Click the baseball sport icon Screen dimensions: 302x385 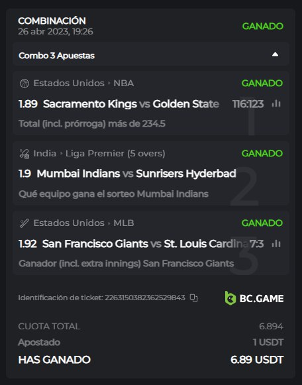[25, 223]
